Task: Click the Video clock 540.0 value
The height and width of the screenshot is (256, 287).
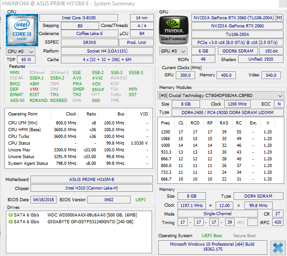Action: click(x=271, y=75)
